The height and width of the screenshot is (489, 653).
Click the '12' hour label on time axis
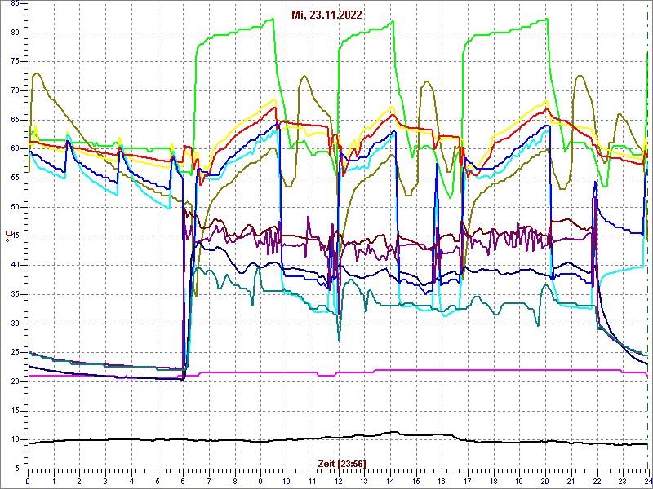coord(338,482)
